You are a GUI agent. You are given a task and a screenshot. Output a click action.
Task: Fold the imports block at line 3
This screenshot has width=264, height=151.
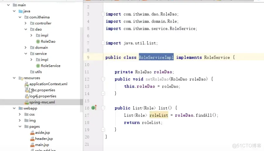103,14
